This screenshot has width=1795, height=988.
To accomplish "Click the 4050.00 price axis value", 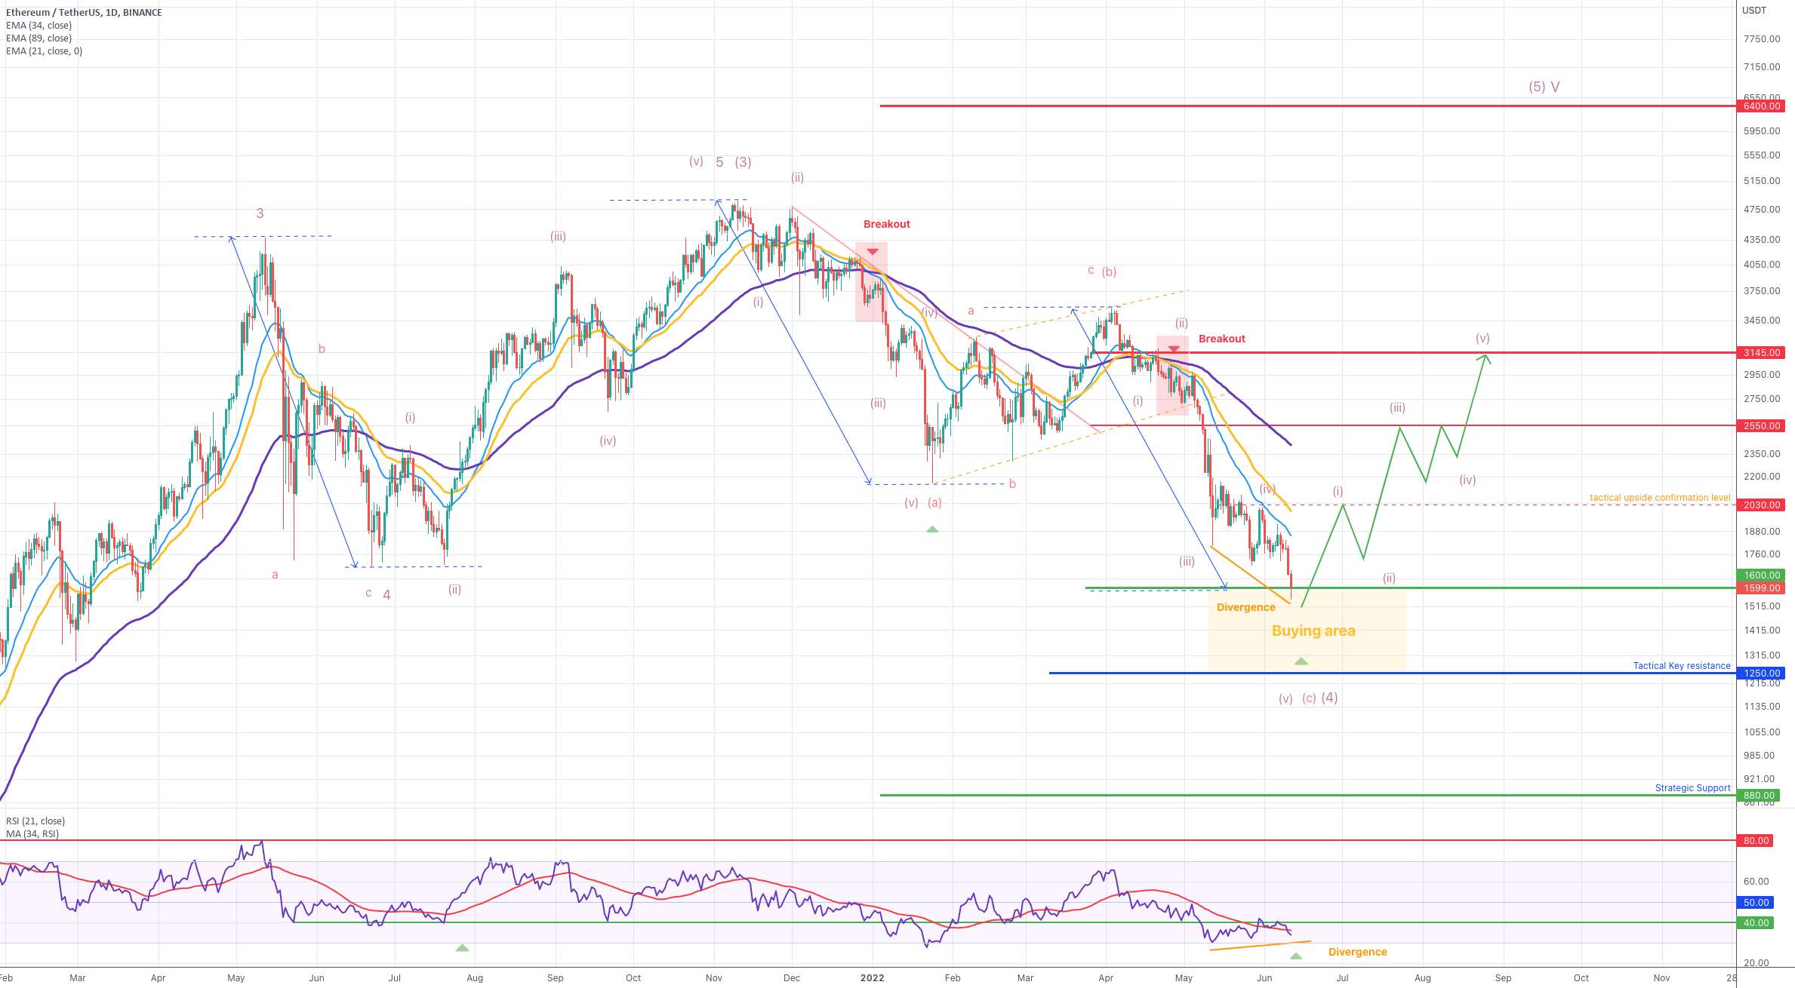I will coord(1762,264).
